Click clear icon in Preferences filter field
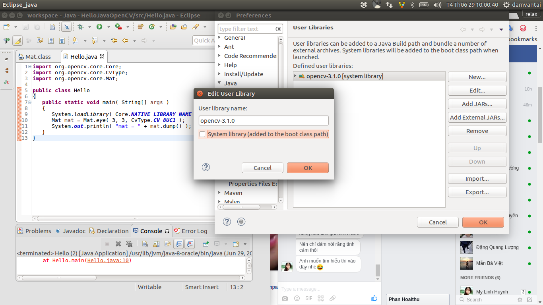Viewport: 543px width, 305px height. 278,29
